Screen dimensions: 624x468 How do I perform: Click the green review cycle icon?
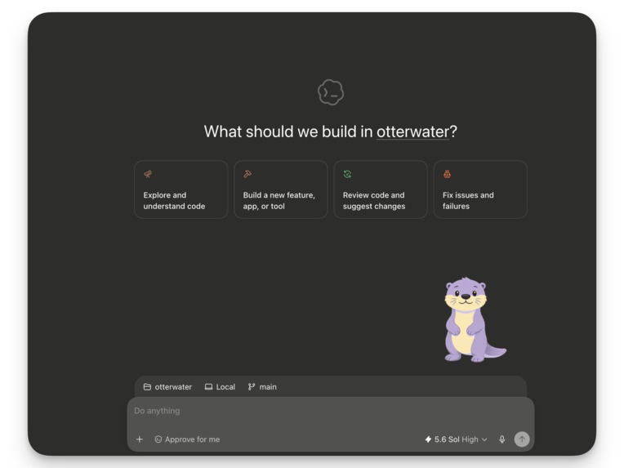coord(347,174)
